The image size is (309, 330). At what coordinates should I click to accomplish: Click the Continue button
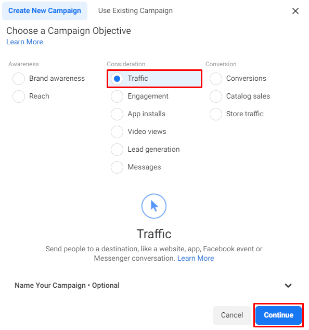coord(278,315)
